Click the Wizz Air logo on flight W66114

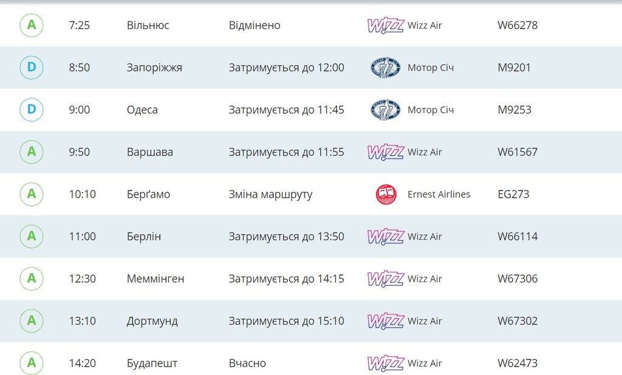(385, 237)
